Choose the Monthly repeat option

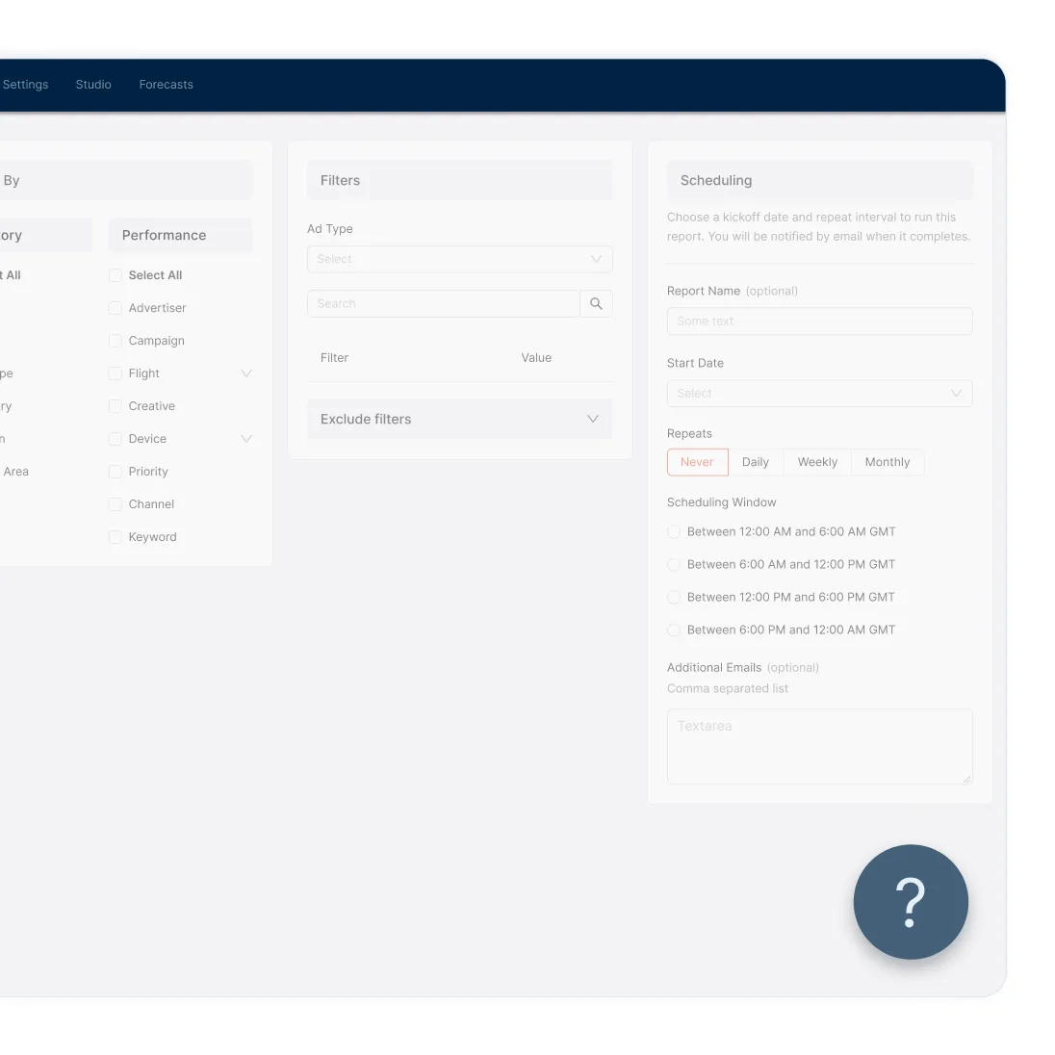pos(888,462)
